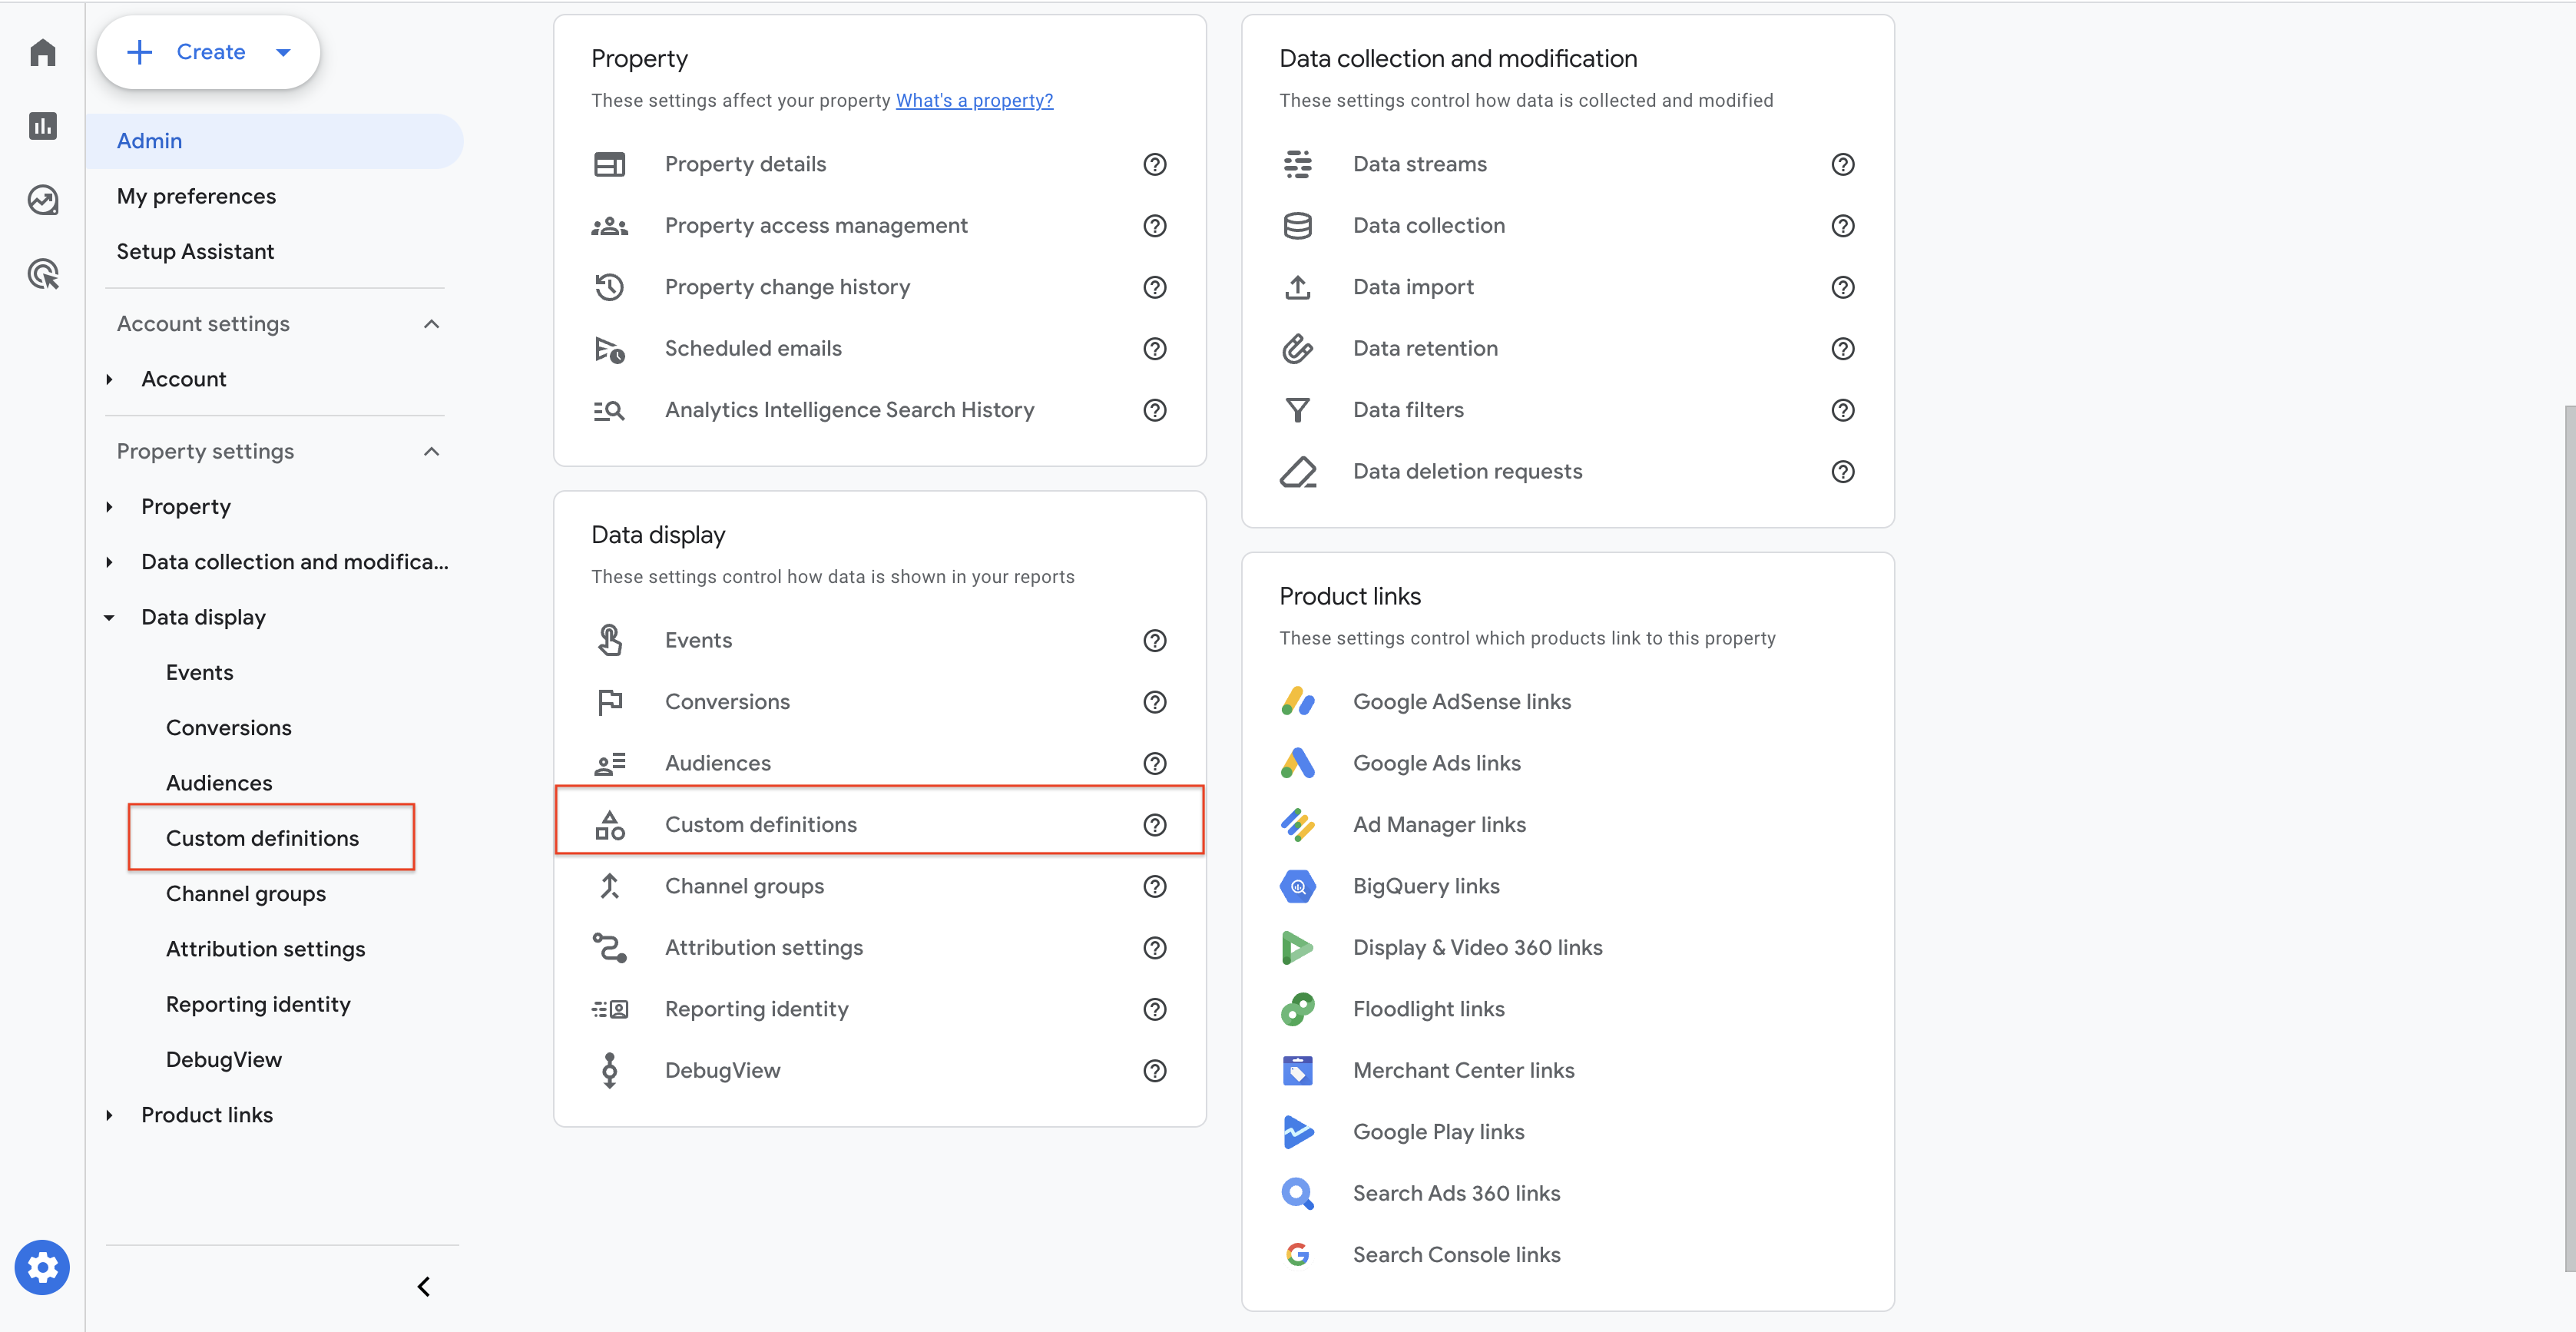Click the Data retention paperclip icon
The image size is (2576, 1332).
pyautogui.click(x=1297, y=349)
